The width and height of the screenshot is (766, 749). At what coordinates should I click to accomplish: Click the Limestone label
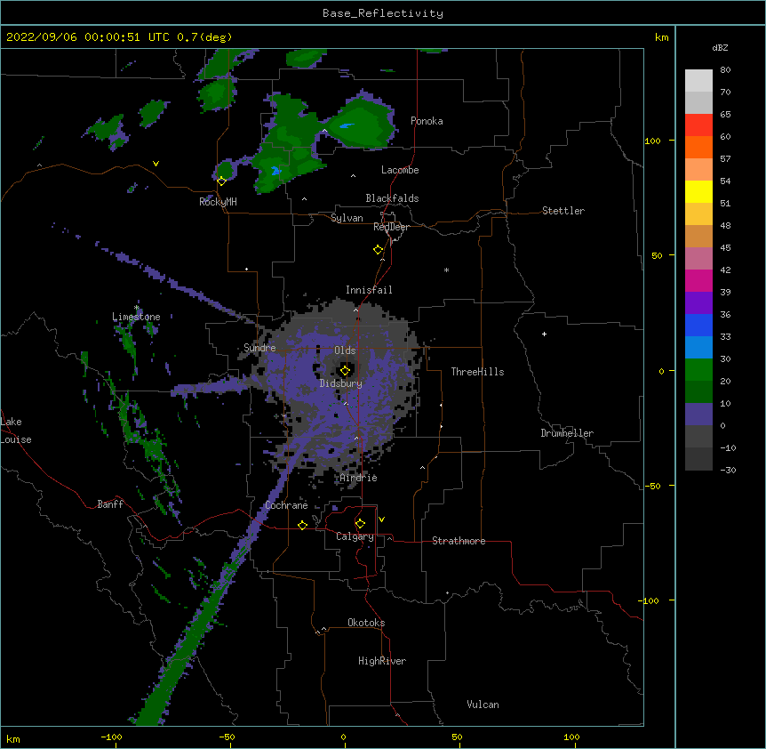(136, 317)
